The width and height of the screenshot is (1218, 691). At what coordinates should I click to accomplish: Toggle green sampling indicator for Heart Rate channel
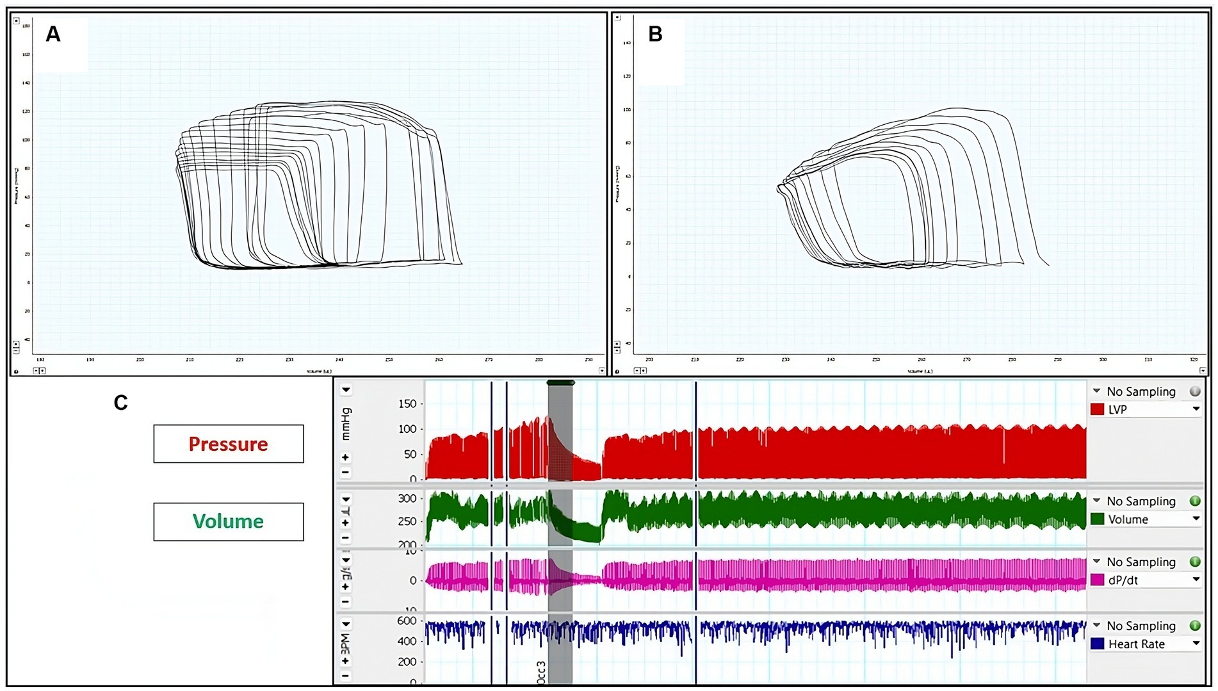1195,626
